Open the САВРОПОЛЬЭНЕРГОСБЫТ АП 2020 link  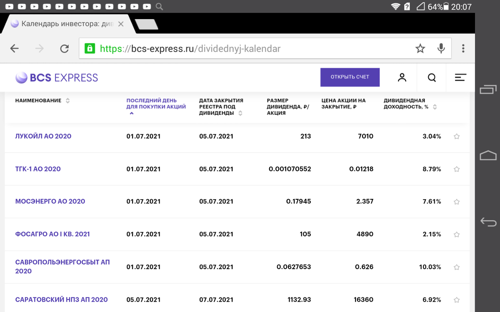pyautogui.click(x=62, y=267)
